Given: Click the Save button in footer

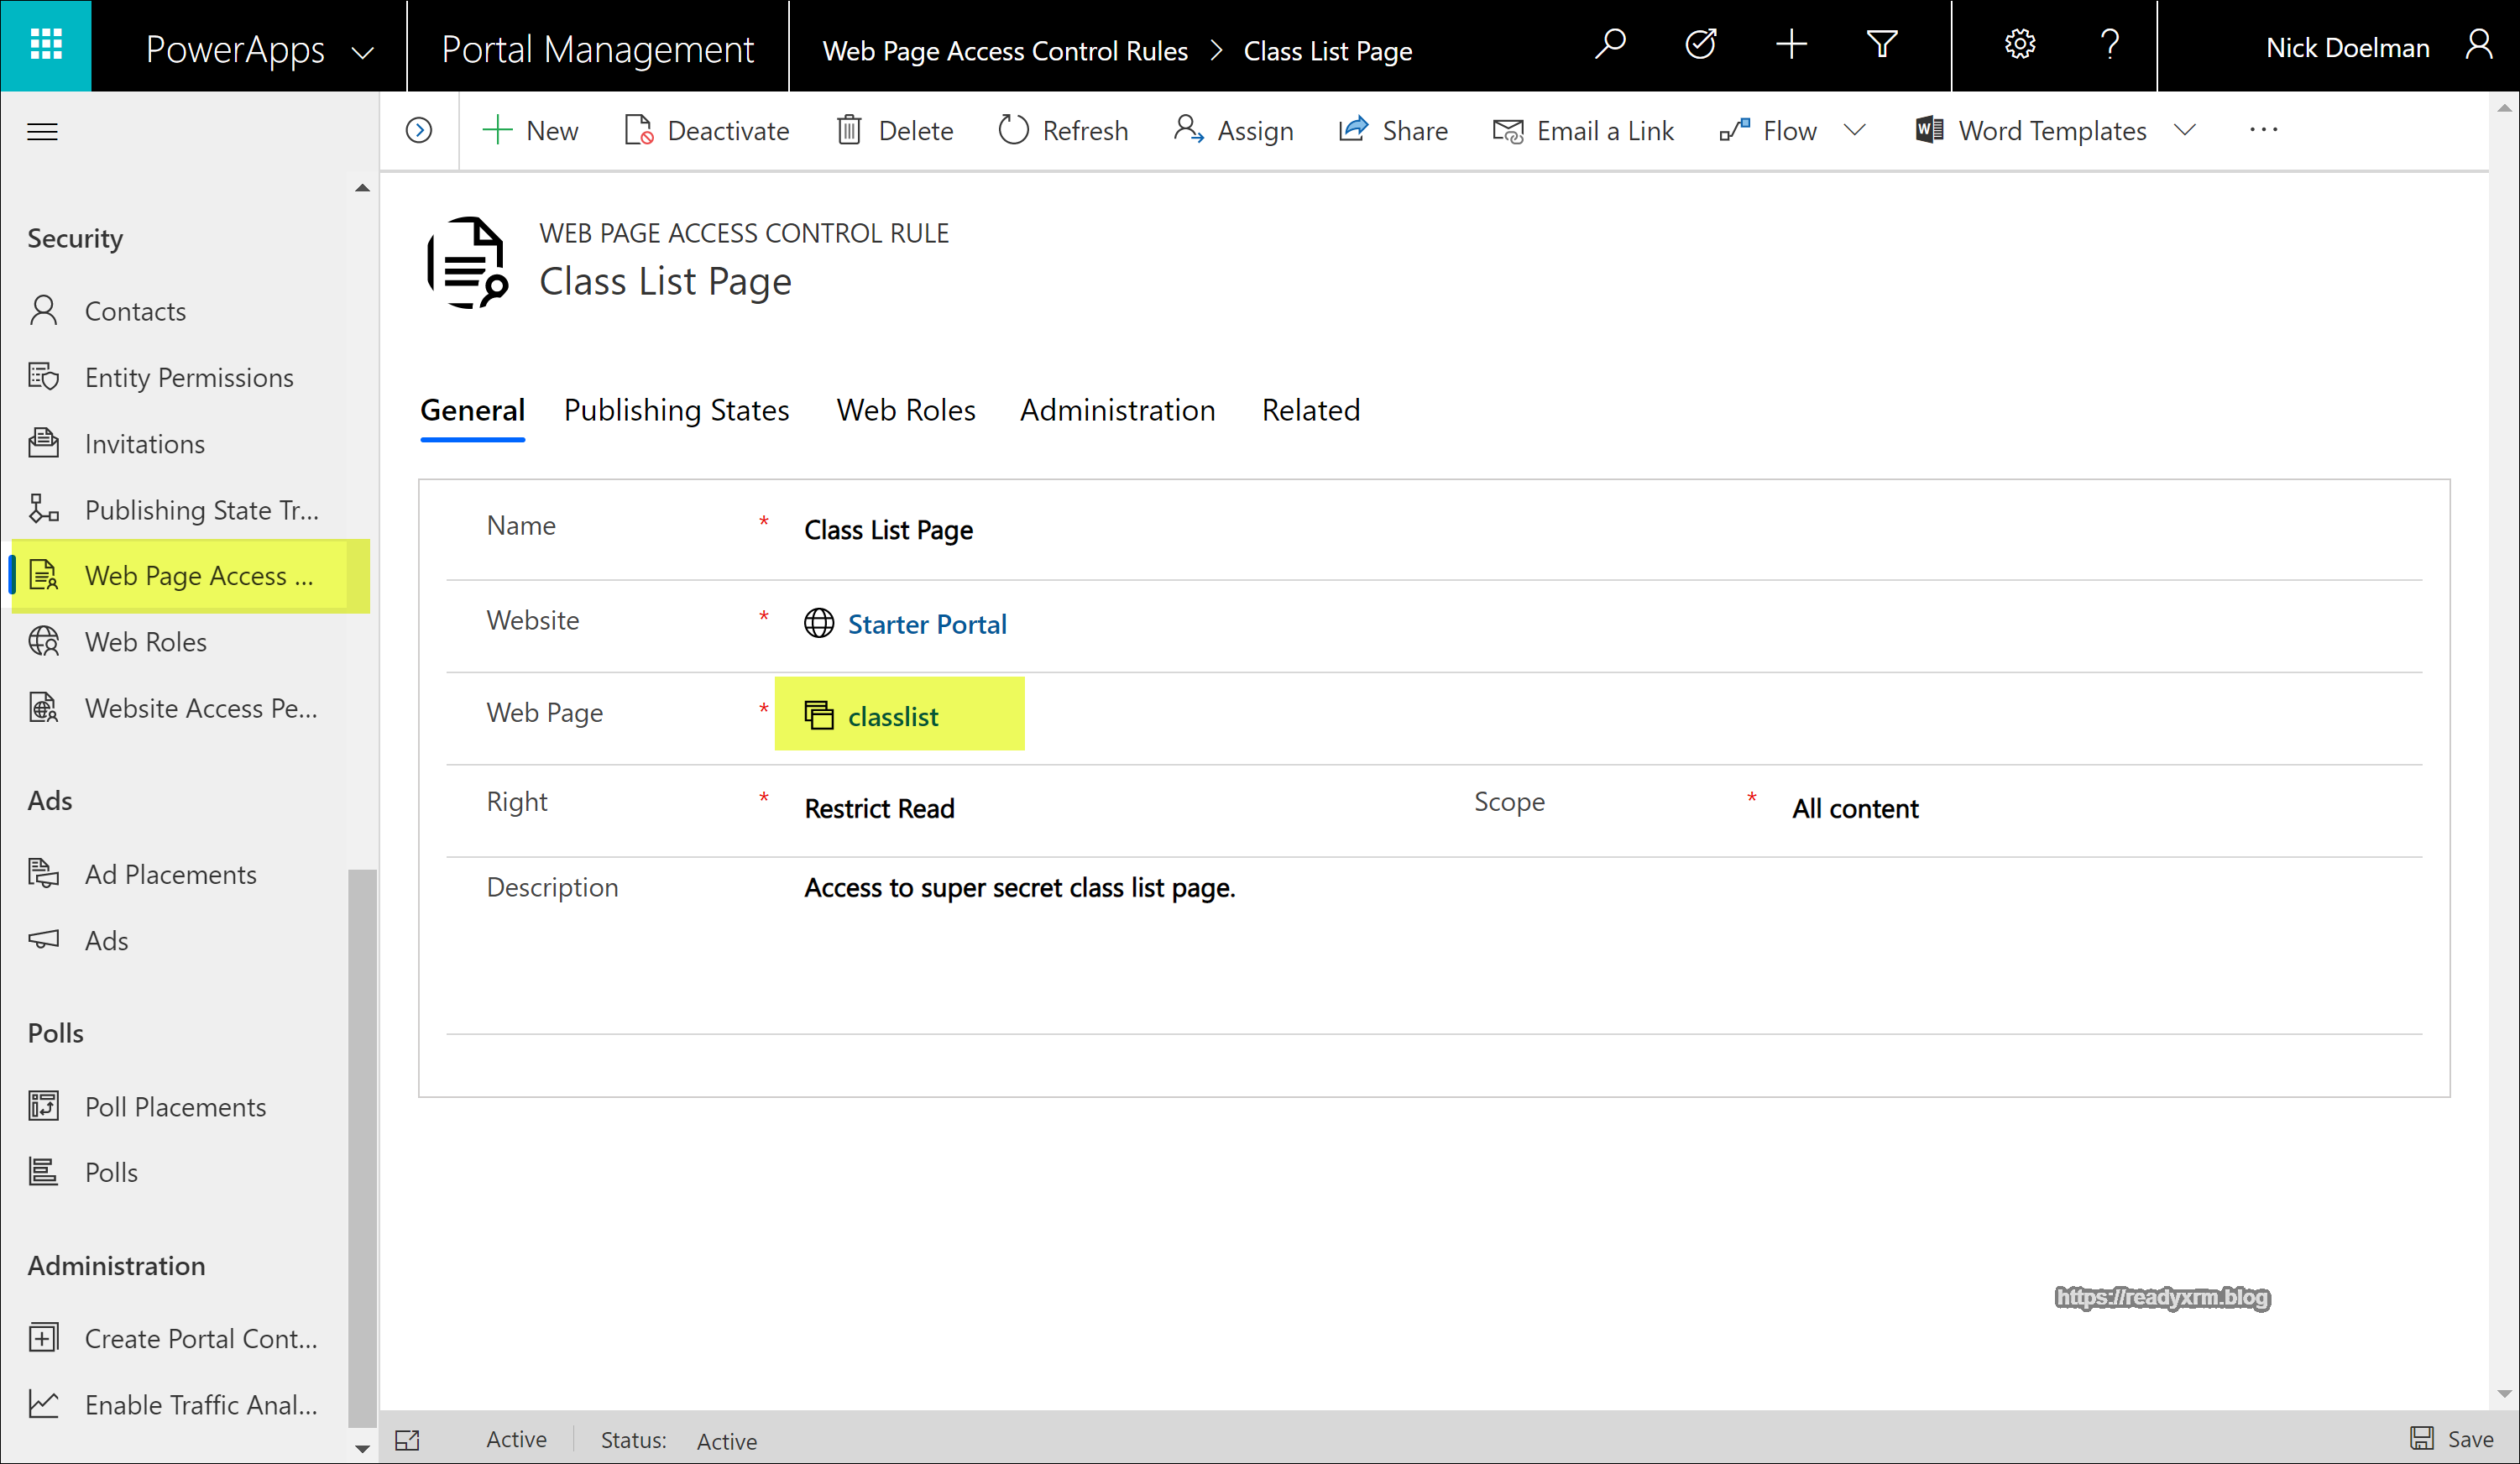Looking at the screenshot, I should (x=2452, y=1439).
